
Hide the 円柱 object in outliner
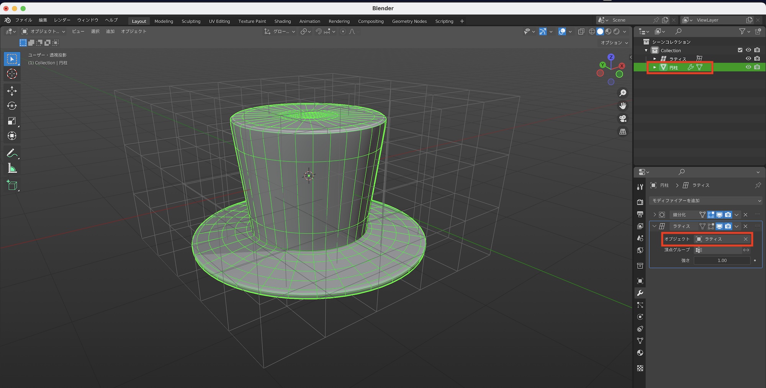(748, 67)
